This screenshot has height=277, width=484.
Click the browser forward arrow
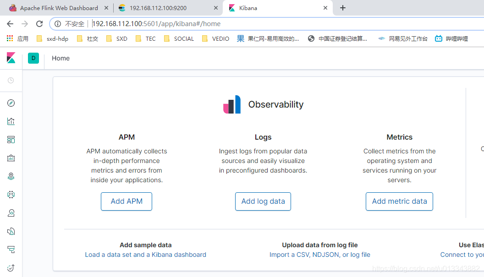25,24
